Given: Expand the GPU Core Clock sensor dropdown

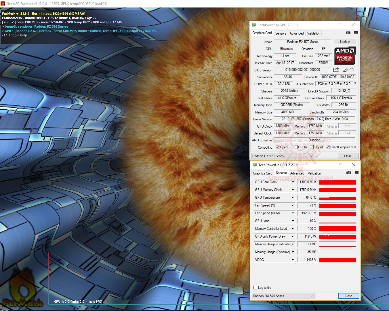Looking at the screenshot, I should click(x=293, y=182).
